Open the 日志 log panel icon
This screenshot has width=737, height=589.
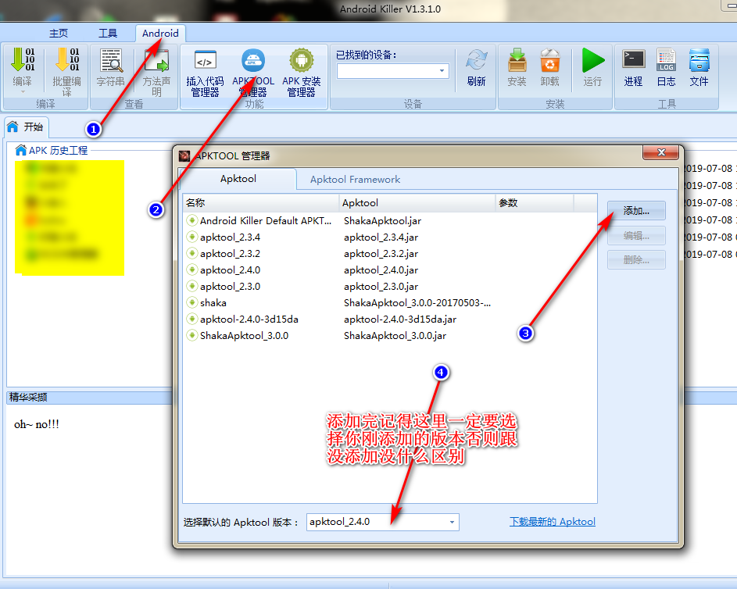666,66
